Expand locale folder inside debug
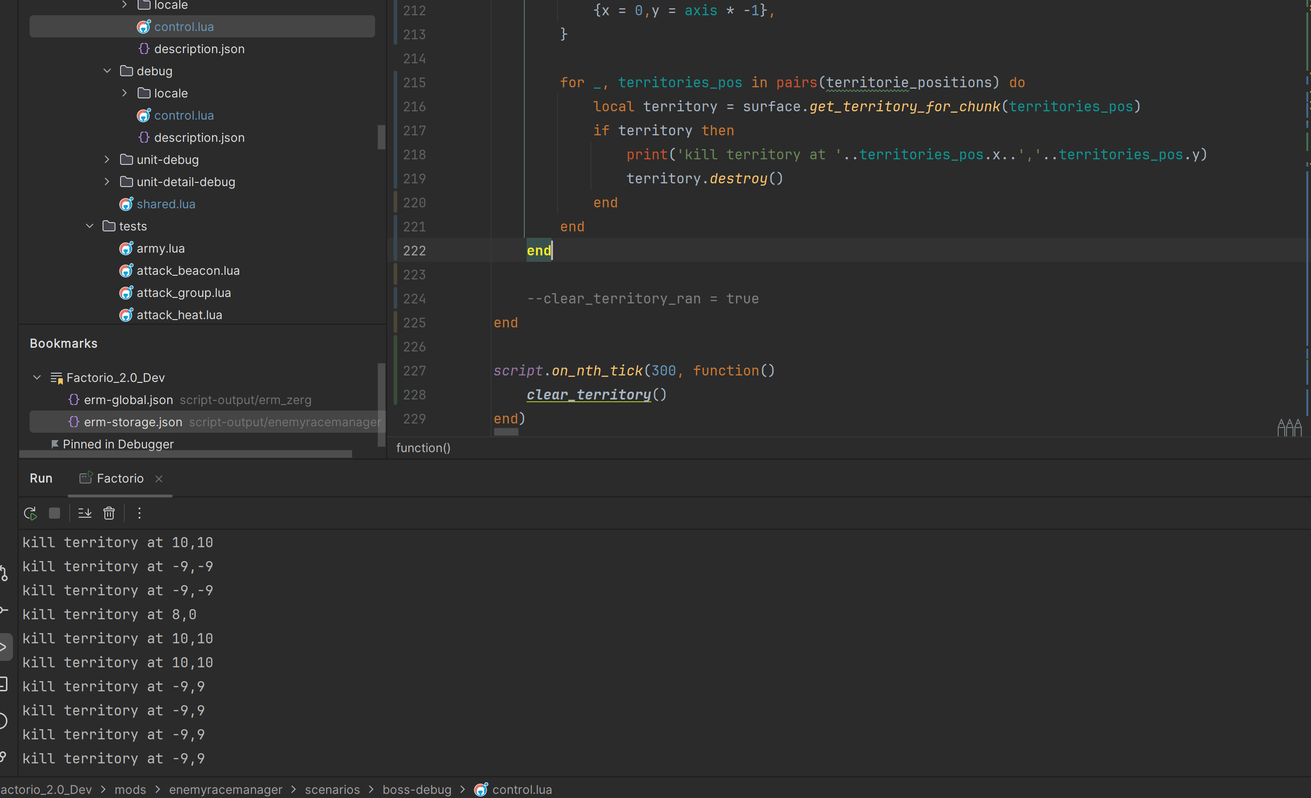This screenshot has height=798, width=1311. tap(125, 93)
